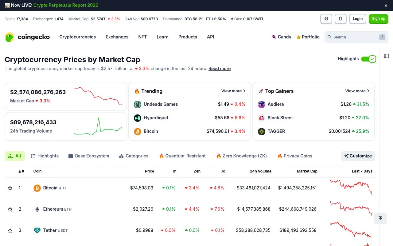Expand Trending with View more

tap(233, 91)
